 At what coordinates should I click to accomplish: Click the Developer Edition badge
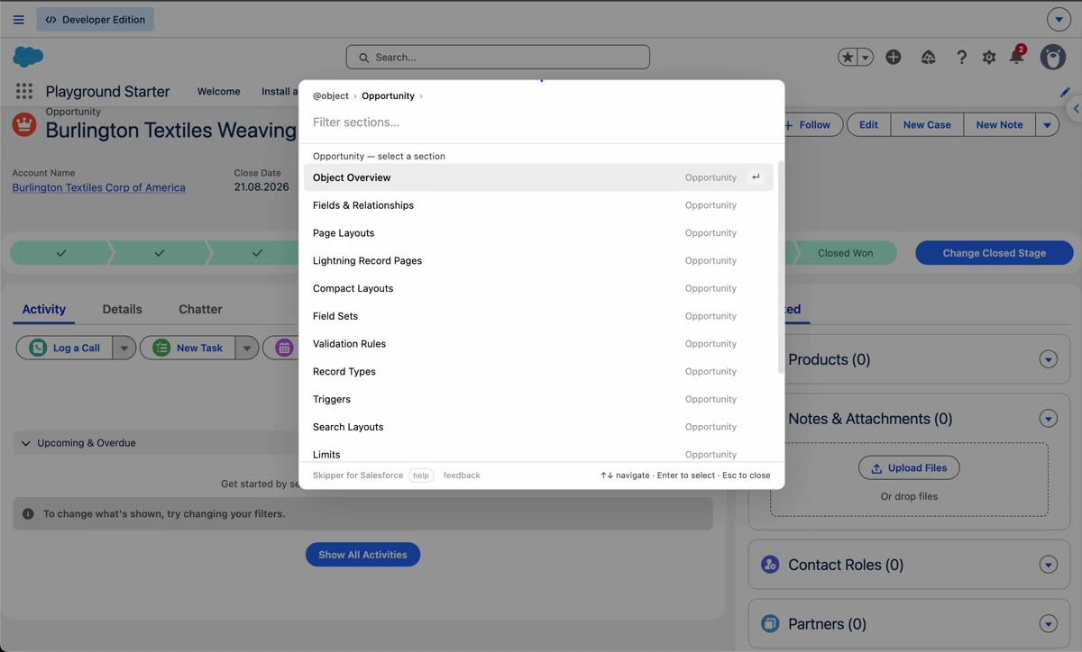[x=96, y=20]
